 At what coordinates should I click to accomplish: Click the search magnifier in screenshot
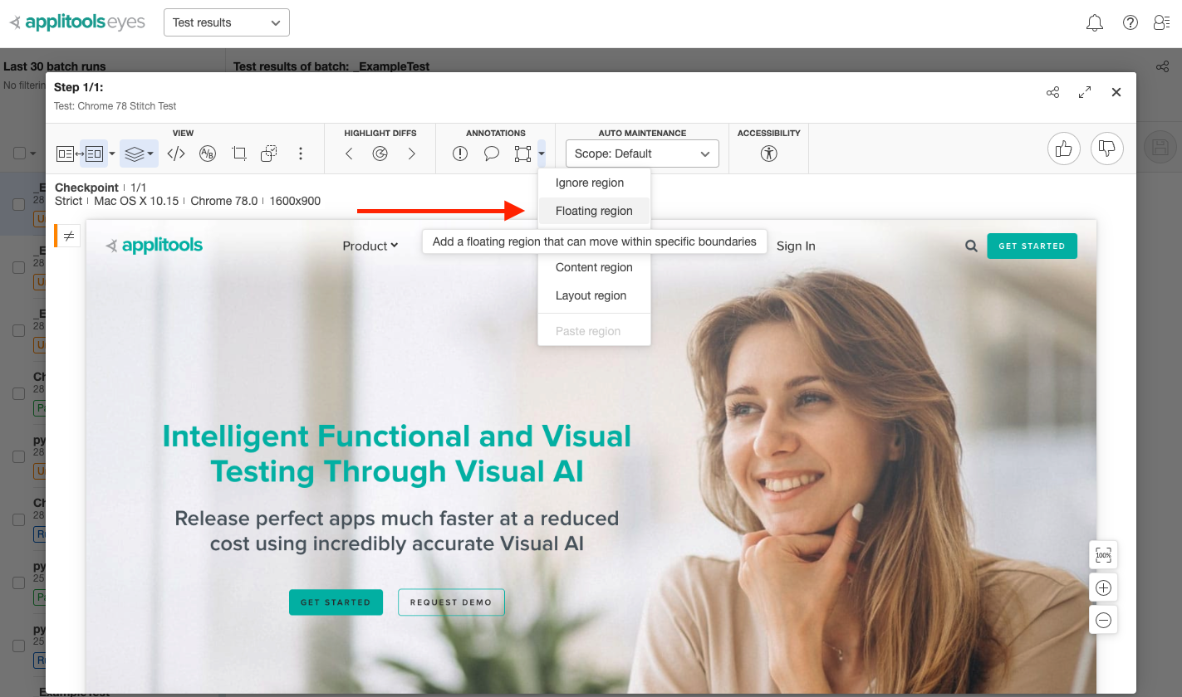pyautogui.click(x=971, y=246)
